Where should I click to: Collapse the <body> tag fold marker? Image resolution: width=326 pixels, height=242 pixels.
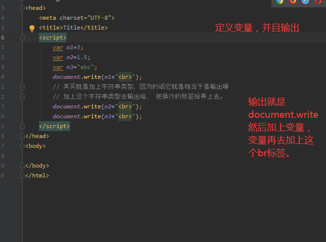coord(22,146)
